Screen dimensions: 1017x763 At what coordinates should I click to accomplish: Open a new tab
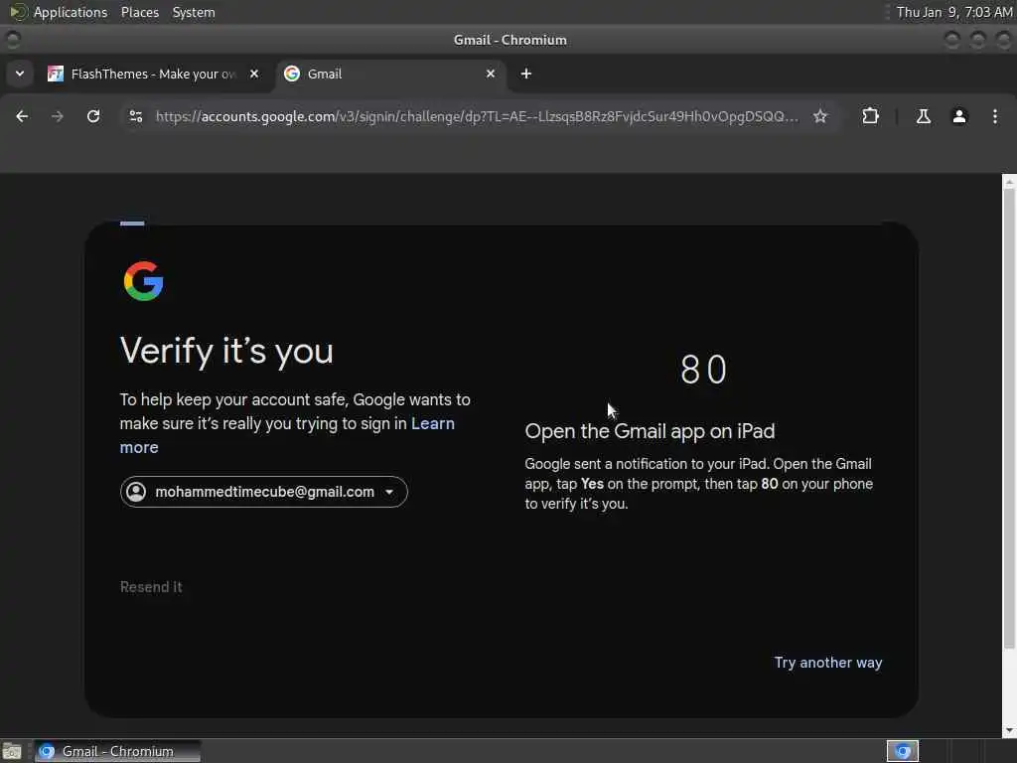pyautogui.click(x=526, y=74)
